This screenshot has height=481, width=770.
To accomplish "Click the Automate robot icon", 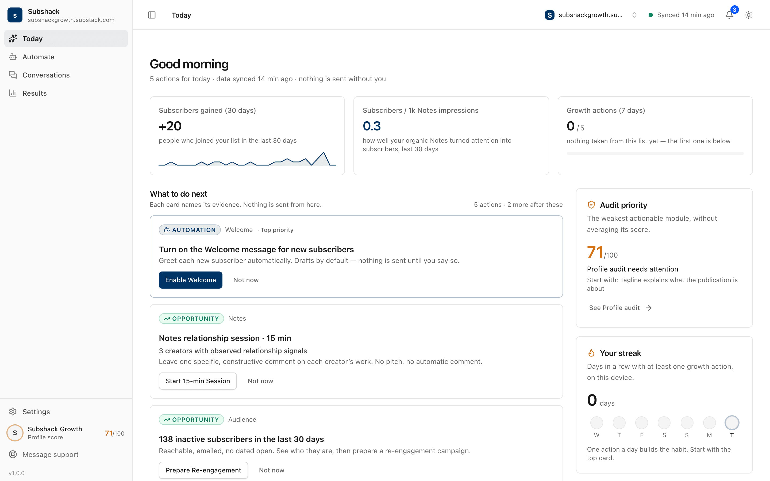I will pos(13,57).
